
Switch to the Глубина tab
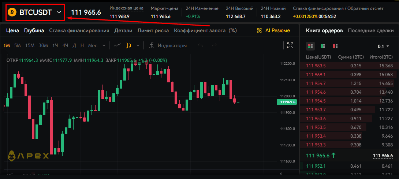coord(34,30)
